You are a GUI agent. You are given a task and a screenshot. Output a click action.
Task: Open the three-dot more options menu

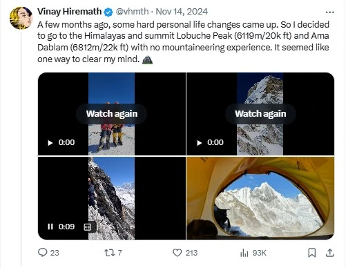click(x=330, y=12)
